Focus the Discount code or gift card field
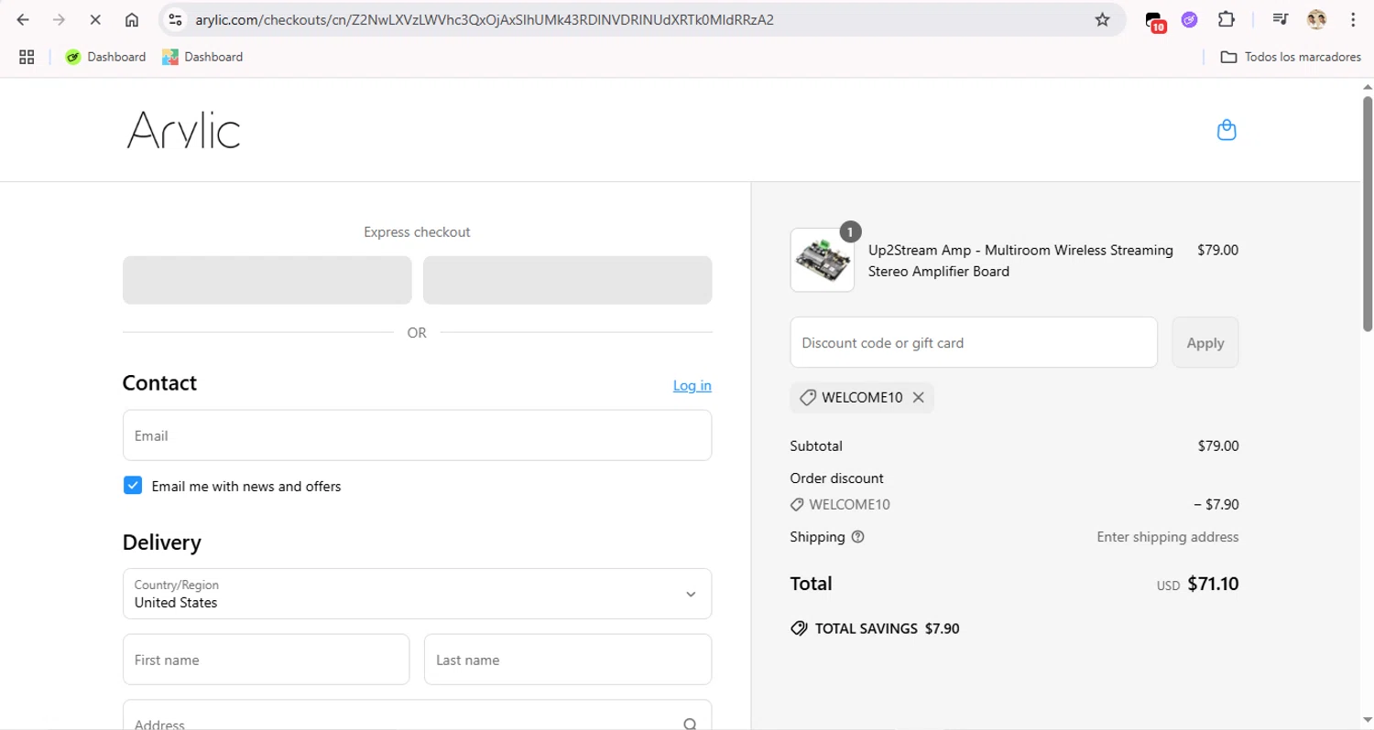 click(974, 342)
